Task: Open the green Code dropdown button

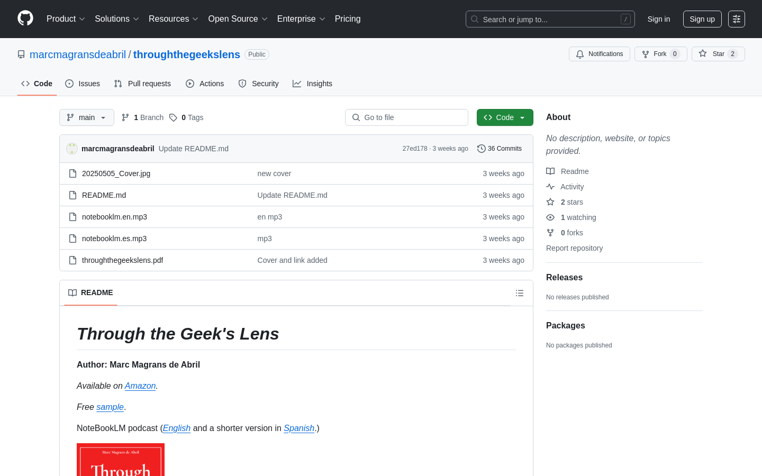Action: pyautogui.click(x=505, y=117)
